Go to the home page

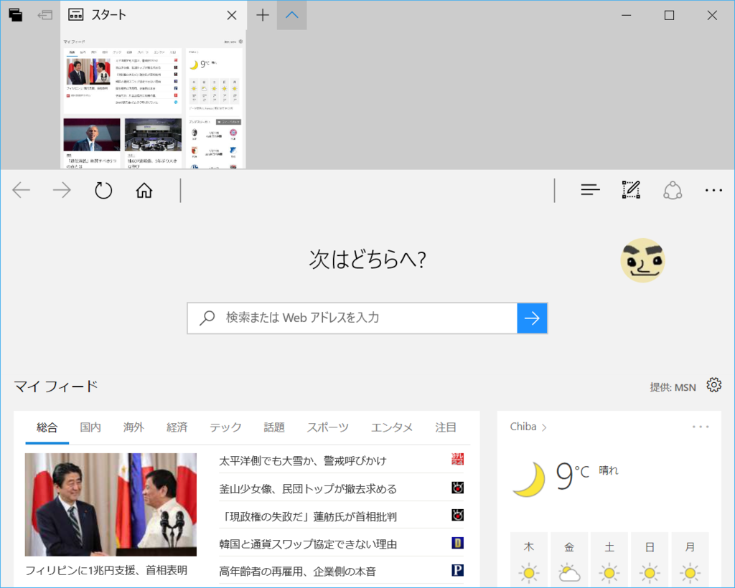[144, 190]
